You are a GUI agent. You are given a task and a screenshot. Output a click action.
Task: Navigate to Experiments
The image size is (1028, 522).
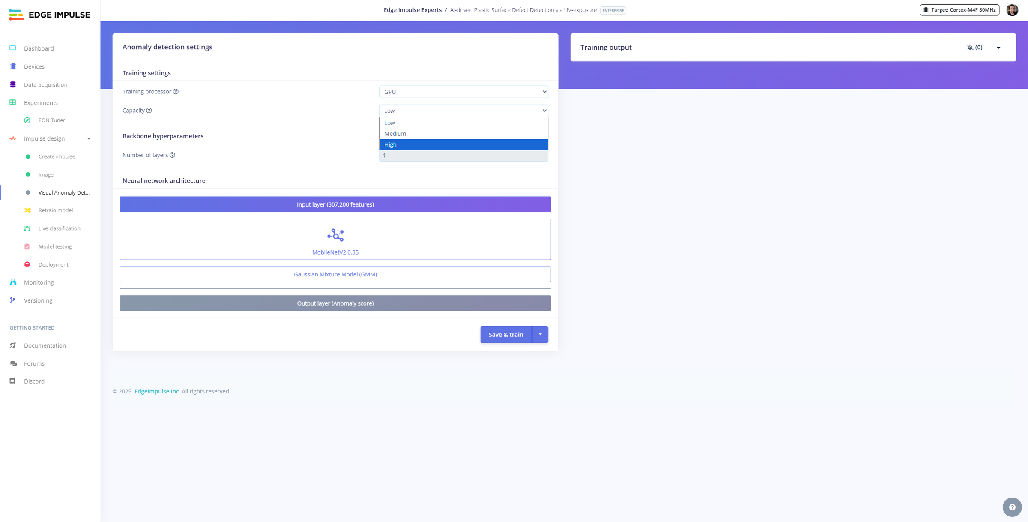(41, 102)
